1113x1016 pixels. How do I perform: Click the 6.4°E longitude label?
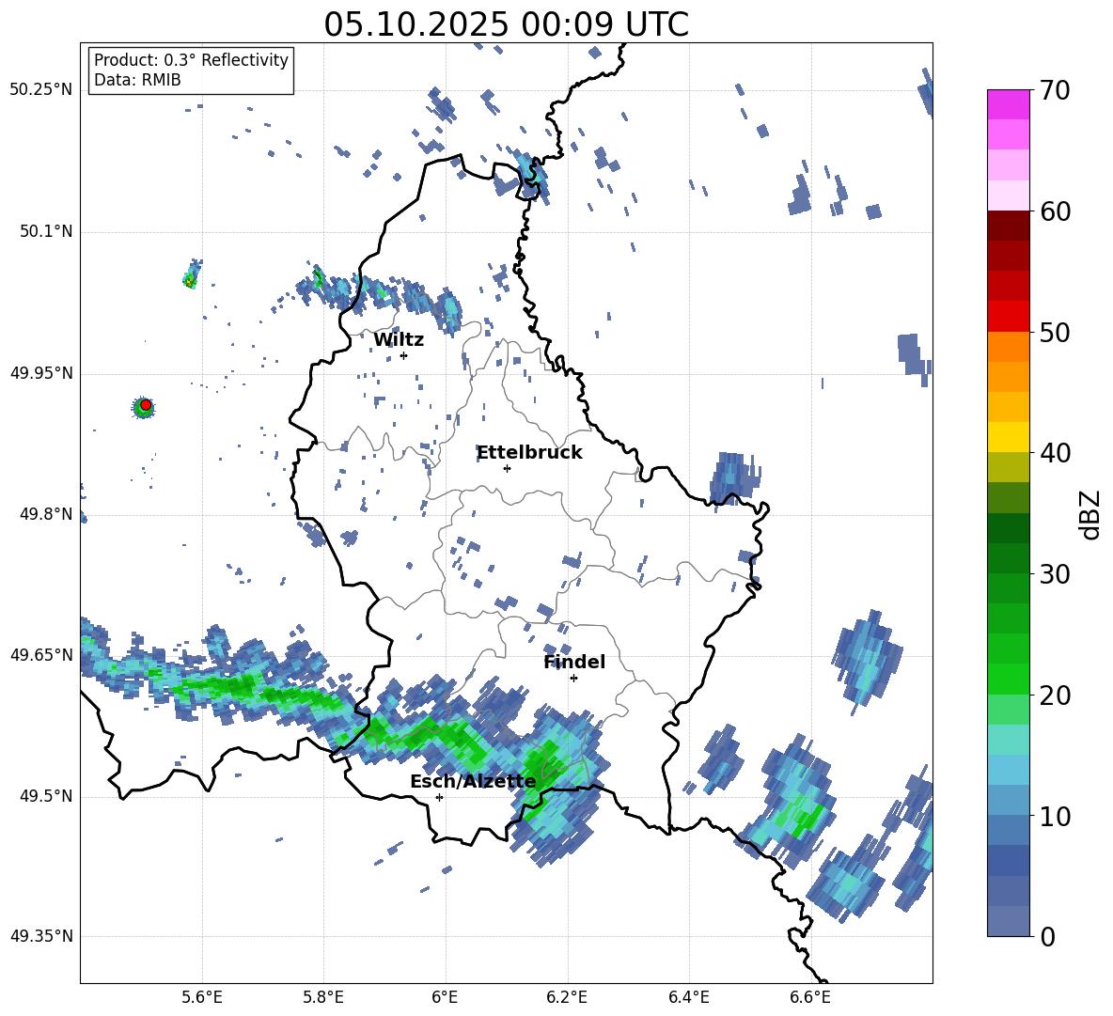[x=688, y=997]
